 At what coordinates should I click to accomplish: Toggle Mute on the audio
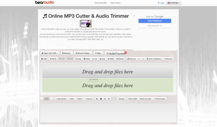tap(71, 99)
